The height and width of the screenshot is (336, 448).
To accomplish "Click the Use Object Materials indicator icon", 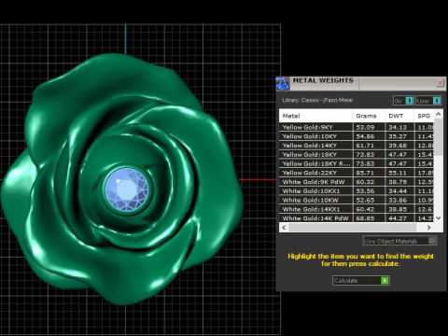I will tap(432, 241).
